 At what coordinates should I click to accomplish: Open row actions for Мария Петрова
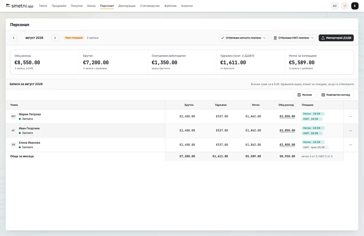[350, 116]
